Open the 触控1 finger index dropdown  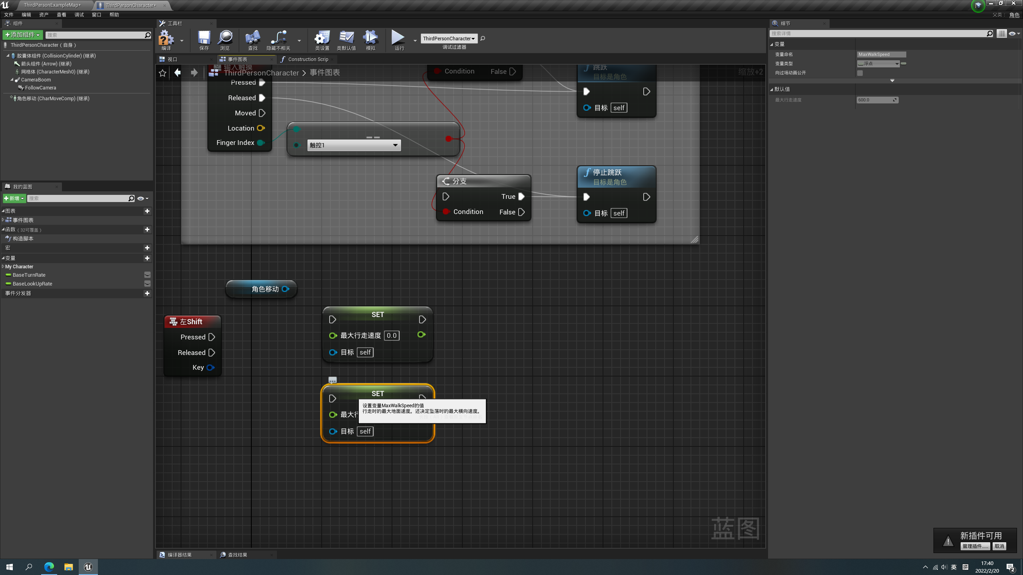354,145
